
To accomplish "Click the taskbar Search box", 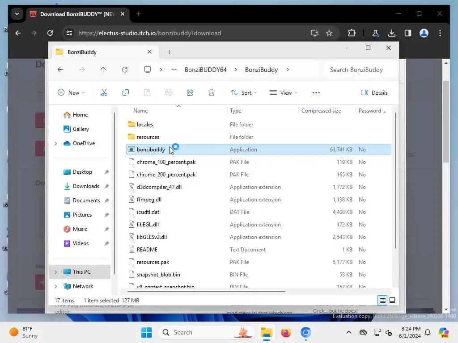I will click(206, 332).
